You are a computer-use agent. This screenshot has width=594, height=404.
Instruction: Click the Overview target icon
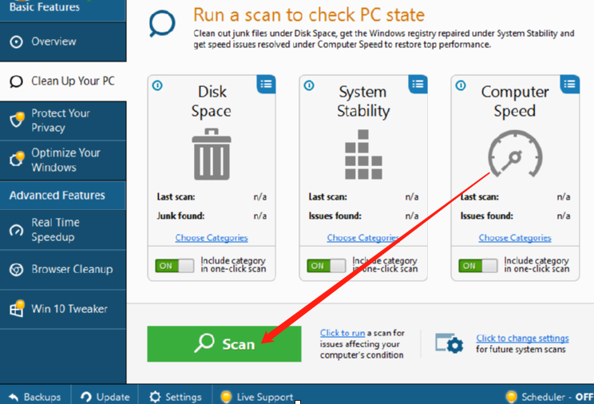tap(16, 42)
